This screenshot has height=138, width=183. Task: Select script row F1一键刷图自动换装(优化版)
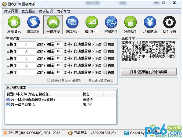click(60, 100)
